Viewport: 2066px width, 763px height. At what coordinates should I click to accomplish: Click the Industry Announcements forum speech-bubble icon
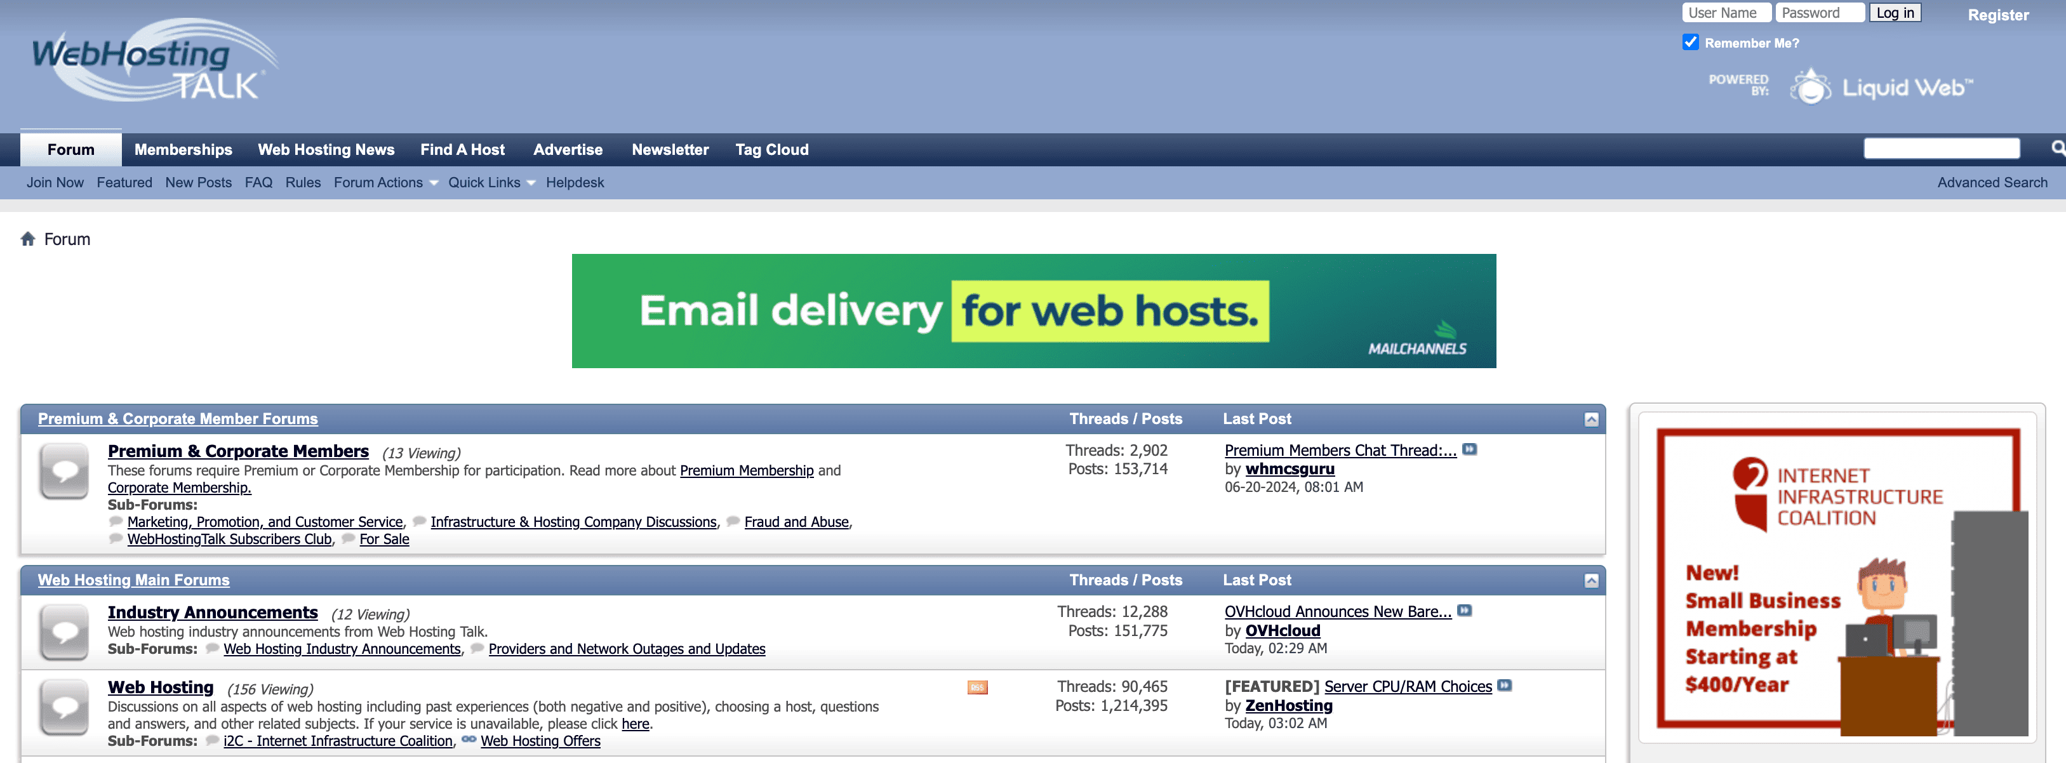(x=64, y=632)
